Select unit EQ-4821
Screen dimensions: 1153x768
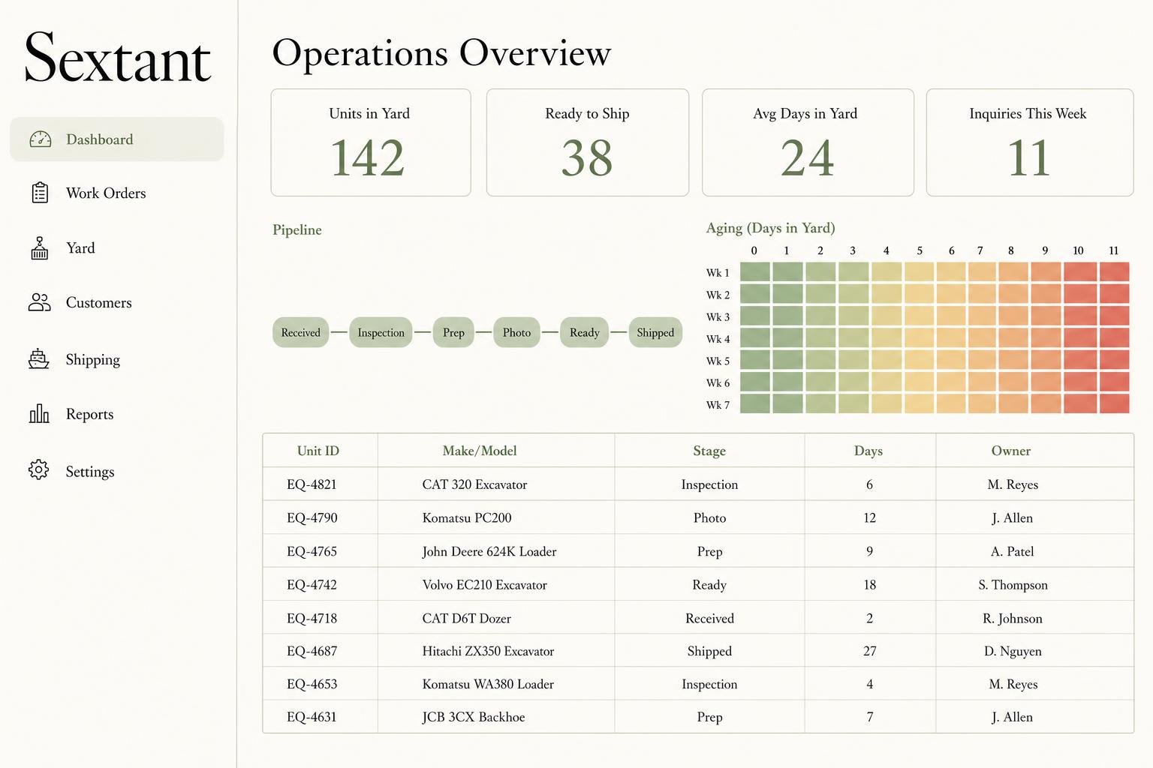(x=312, y=484)
